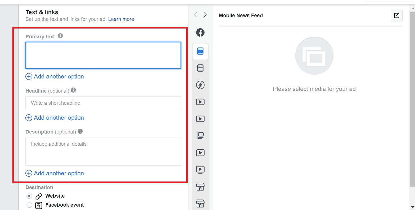Open the ad preview in new window icon
Screen dimensions: 415x210
tap(396, 16)
